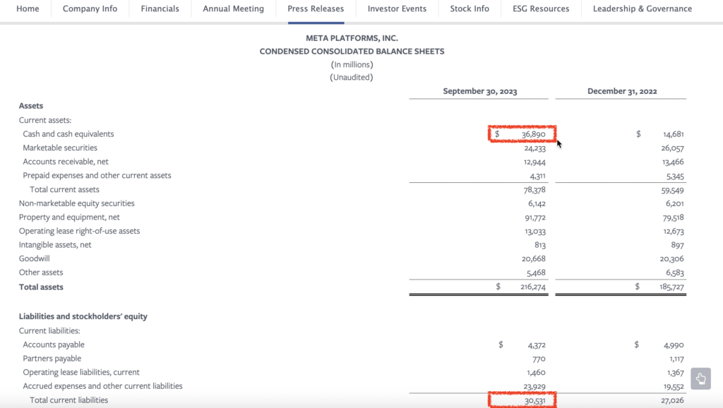Click "Operating lease liabilities, current" row label
This screenshot has width=723, height=408.
pos(81,372)
